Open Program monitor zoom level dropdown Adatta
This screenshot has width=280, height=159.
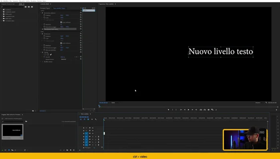click(115, 103)
